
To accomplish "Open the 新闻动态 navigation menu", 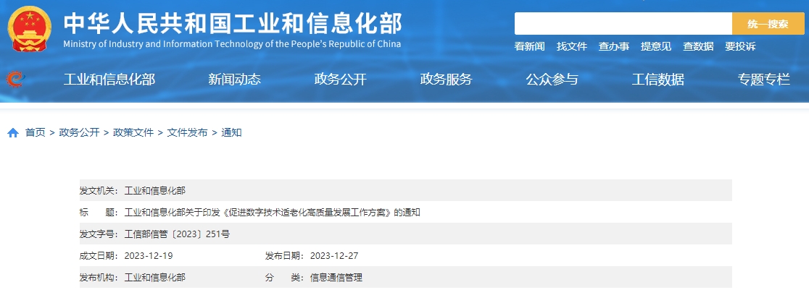I will coord(234,80).
